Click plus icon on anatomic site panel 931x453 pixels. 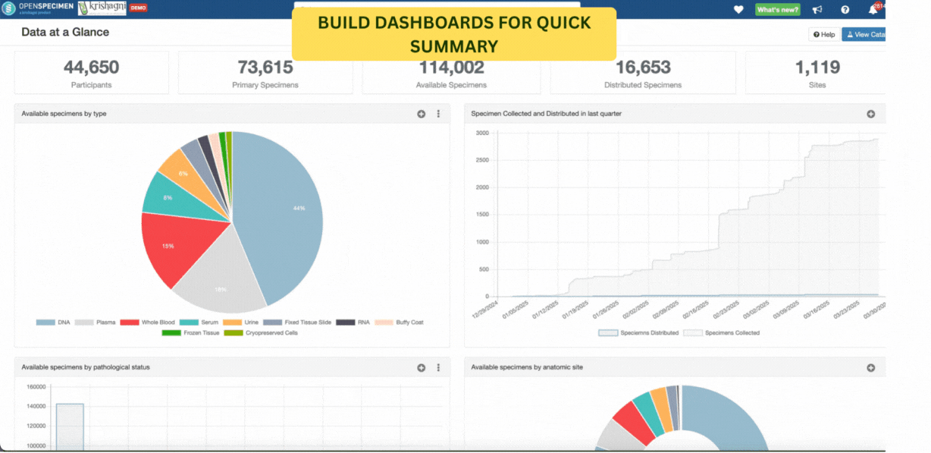[871, 367]
